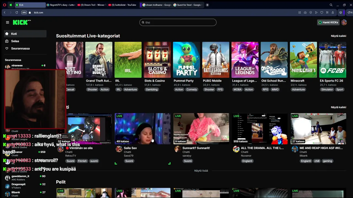Open the hamburger sidebar menu

point(7,23)
